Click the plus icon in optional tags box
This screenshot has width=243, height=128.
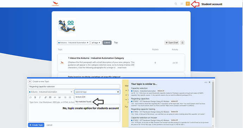pyautogui.click(x=118, y=92)
